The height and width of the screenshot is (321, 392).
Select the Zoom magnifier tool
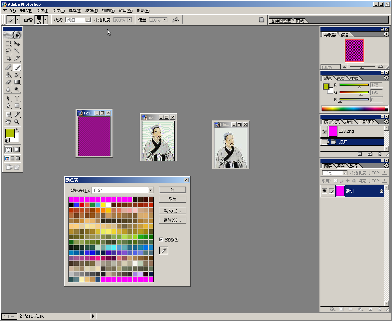17,122
